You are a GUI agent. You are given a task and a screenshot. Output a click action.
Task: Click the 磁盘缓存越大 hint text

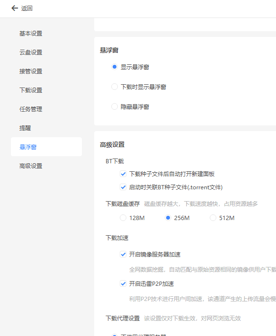(201, 203)
